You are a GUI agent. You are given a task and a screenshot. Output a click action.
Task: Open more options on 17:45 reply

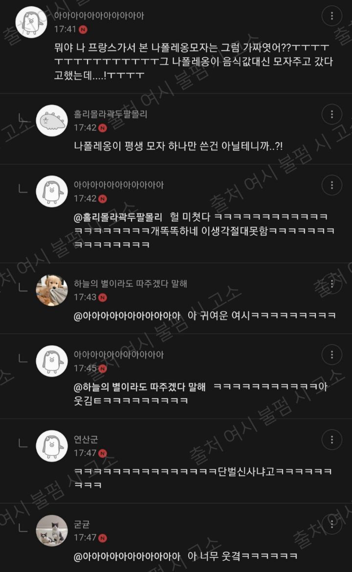331,354
